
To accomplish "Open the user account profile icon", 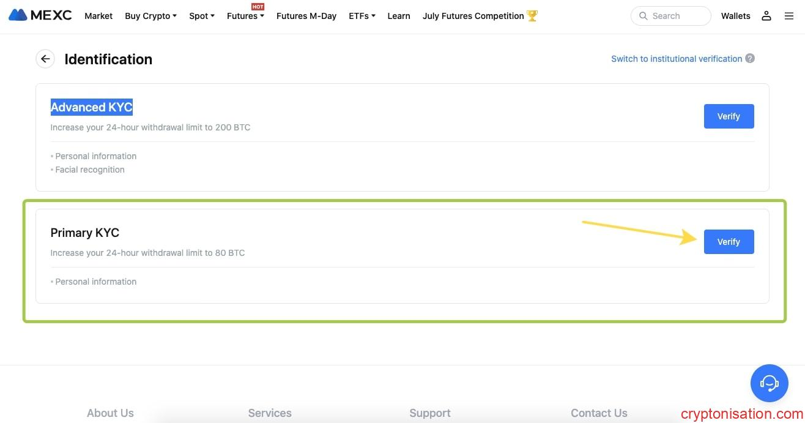I will point(766,16).
